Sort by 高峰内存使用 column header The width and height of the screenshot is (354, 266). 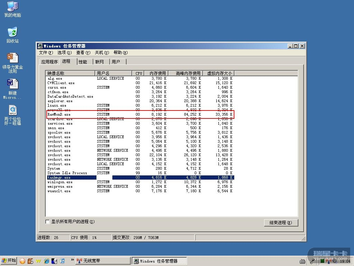coord(185,73)
